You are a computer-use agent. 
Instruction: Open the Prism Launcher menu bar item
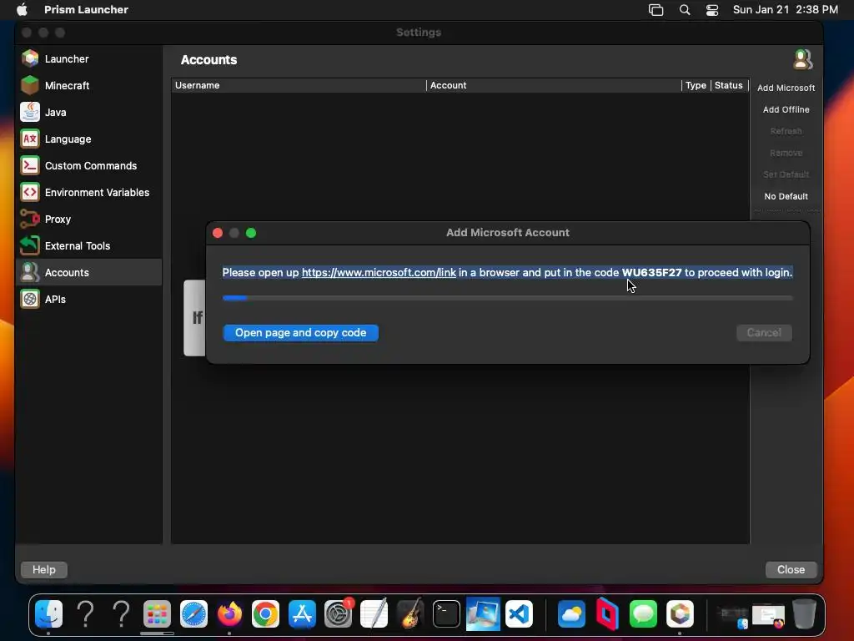tap(86, 9)
